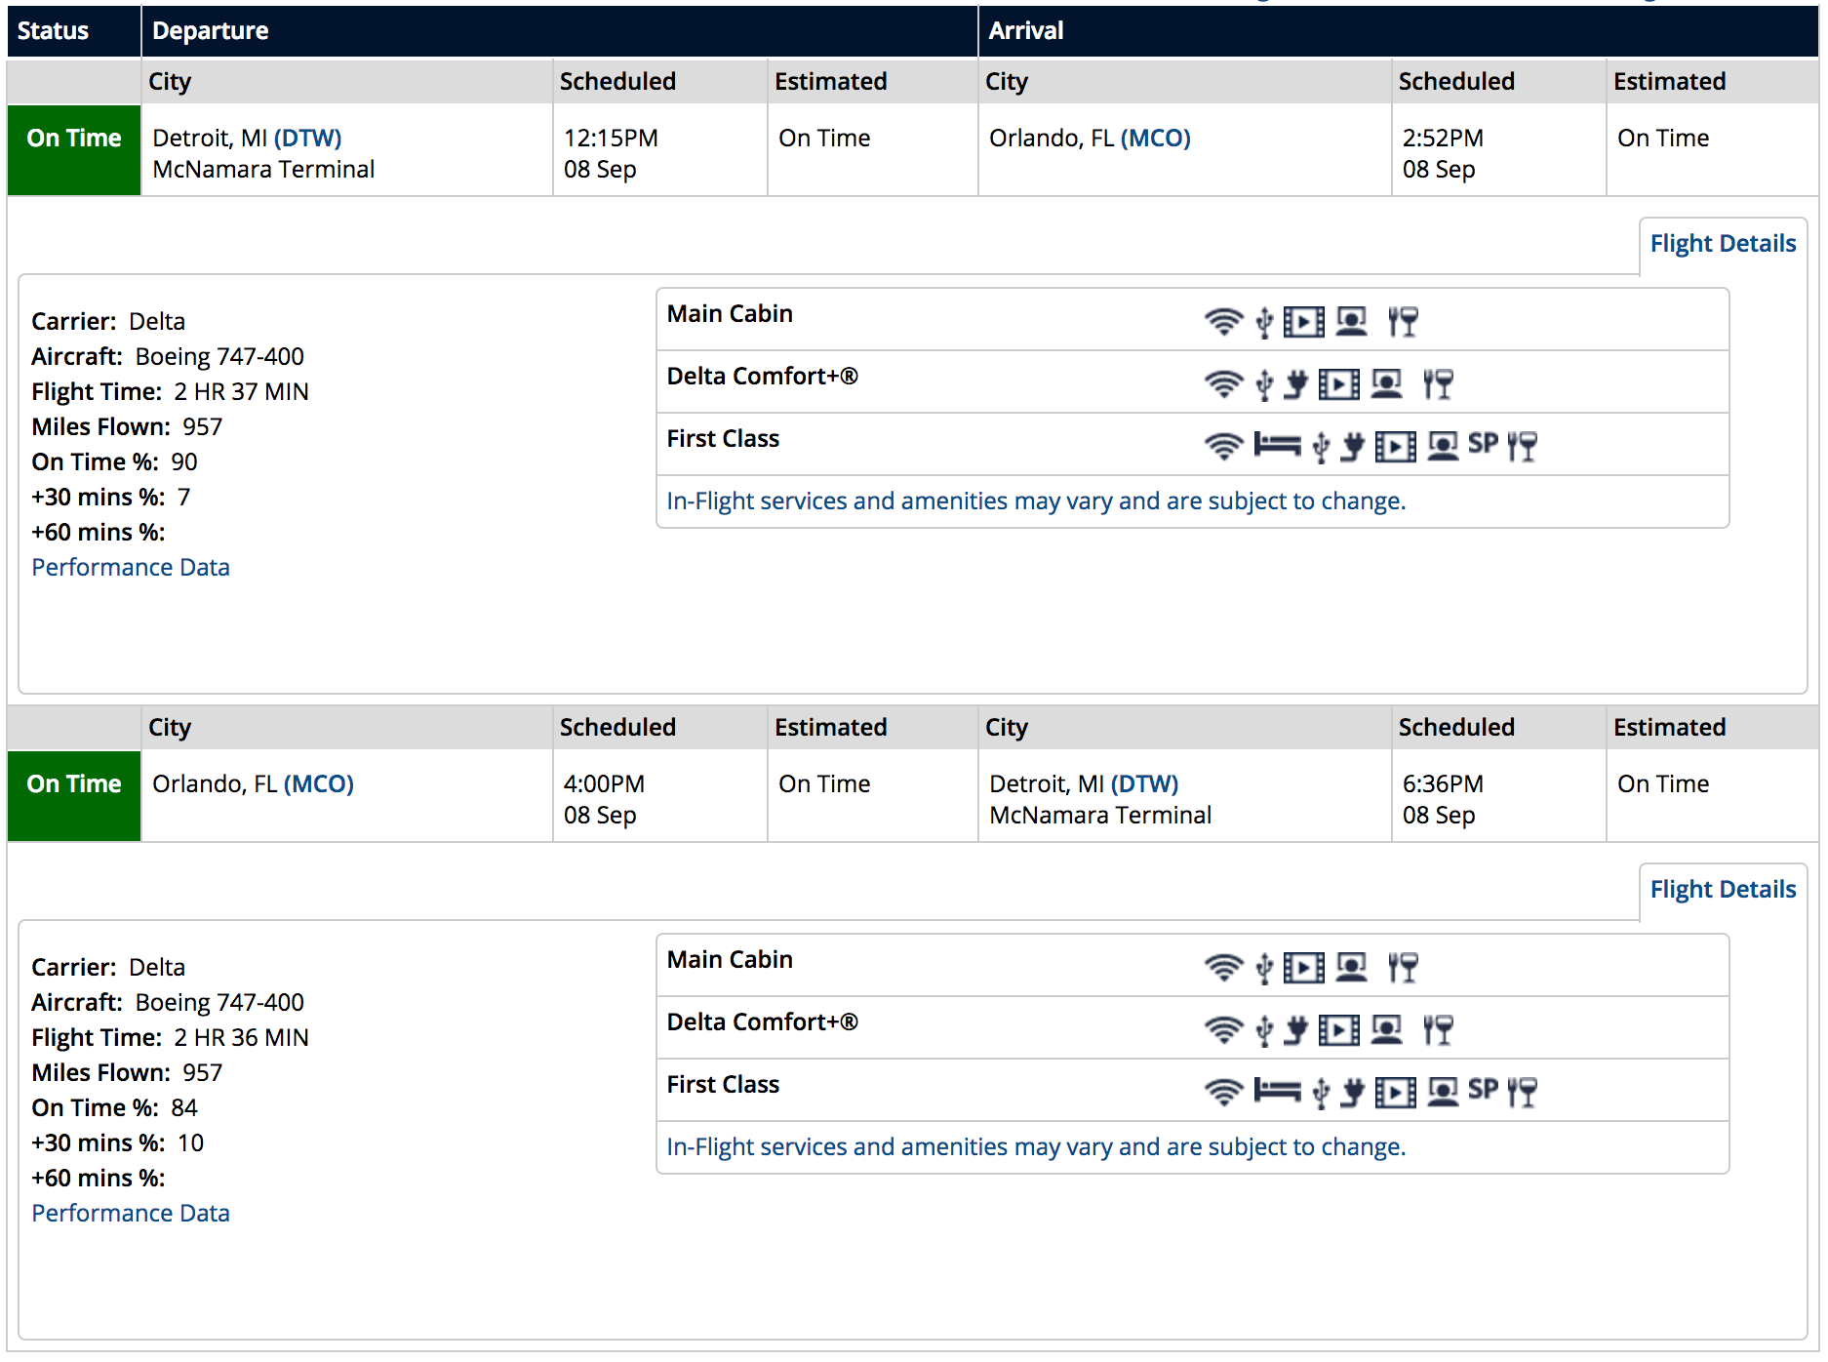Viewport: 1828px width, 1362px height.
Task: Click DTW airport link in first flight's departure city
Action: [x=308, y=139]
